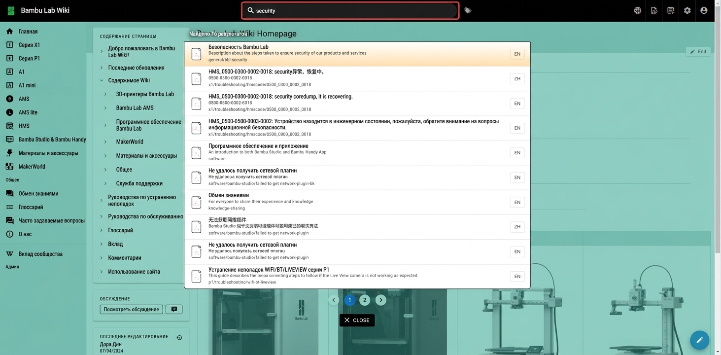Screen dimensions: 721x355
Task: Open the language globe menu
Action: point(637,10)
